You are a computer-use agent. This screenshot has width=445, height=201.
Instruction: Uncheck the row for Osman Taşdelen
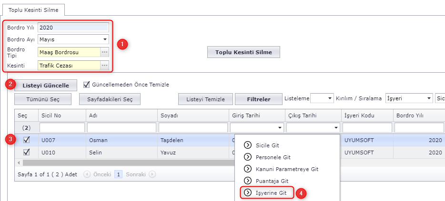[27, 140]
